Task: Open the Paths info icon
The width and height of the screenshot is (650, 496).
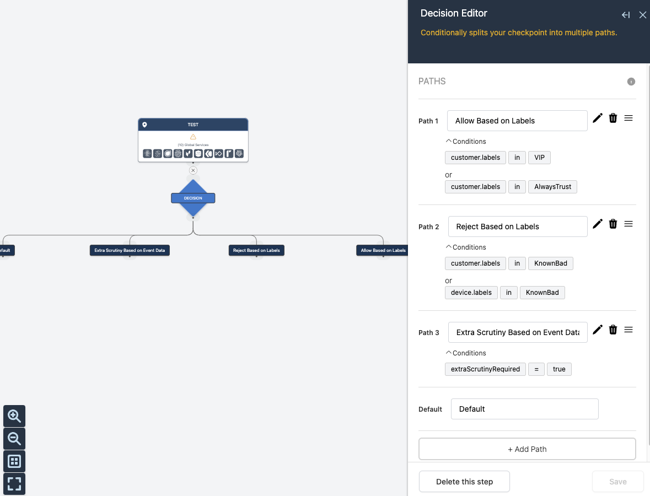Action: coord(631,82)
